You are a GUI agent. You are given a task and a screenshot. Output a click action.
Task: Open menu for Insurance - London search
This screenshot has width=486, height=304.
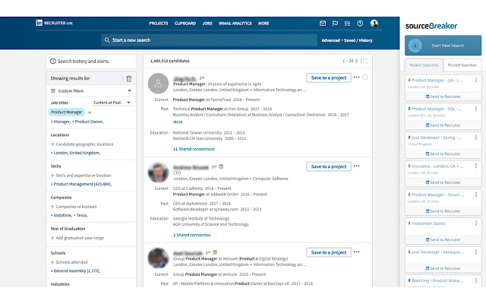476,166
